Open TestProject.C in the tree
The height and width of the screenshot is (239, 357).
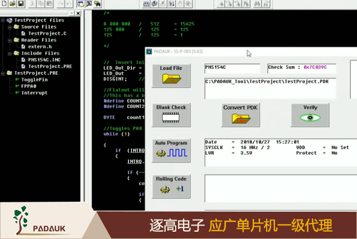point(47,33)
